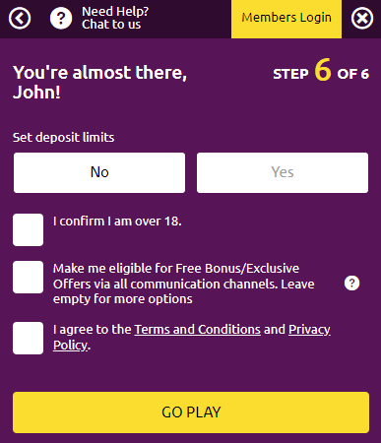Enable Free Bonus/Exclusive Offers checkbox
The width and height of the screenshot is (381, 443).
pyautogui.click(x=28, y=277)
